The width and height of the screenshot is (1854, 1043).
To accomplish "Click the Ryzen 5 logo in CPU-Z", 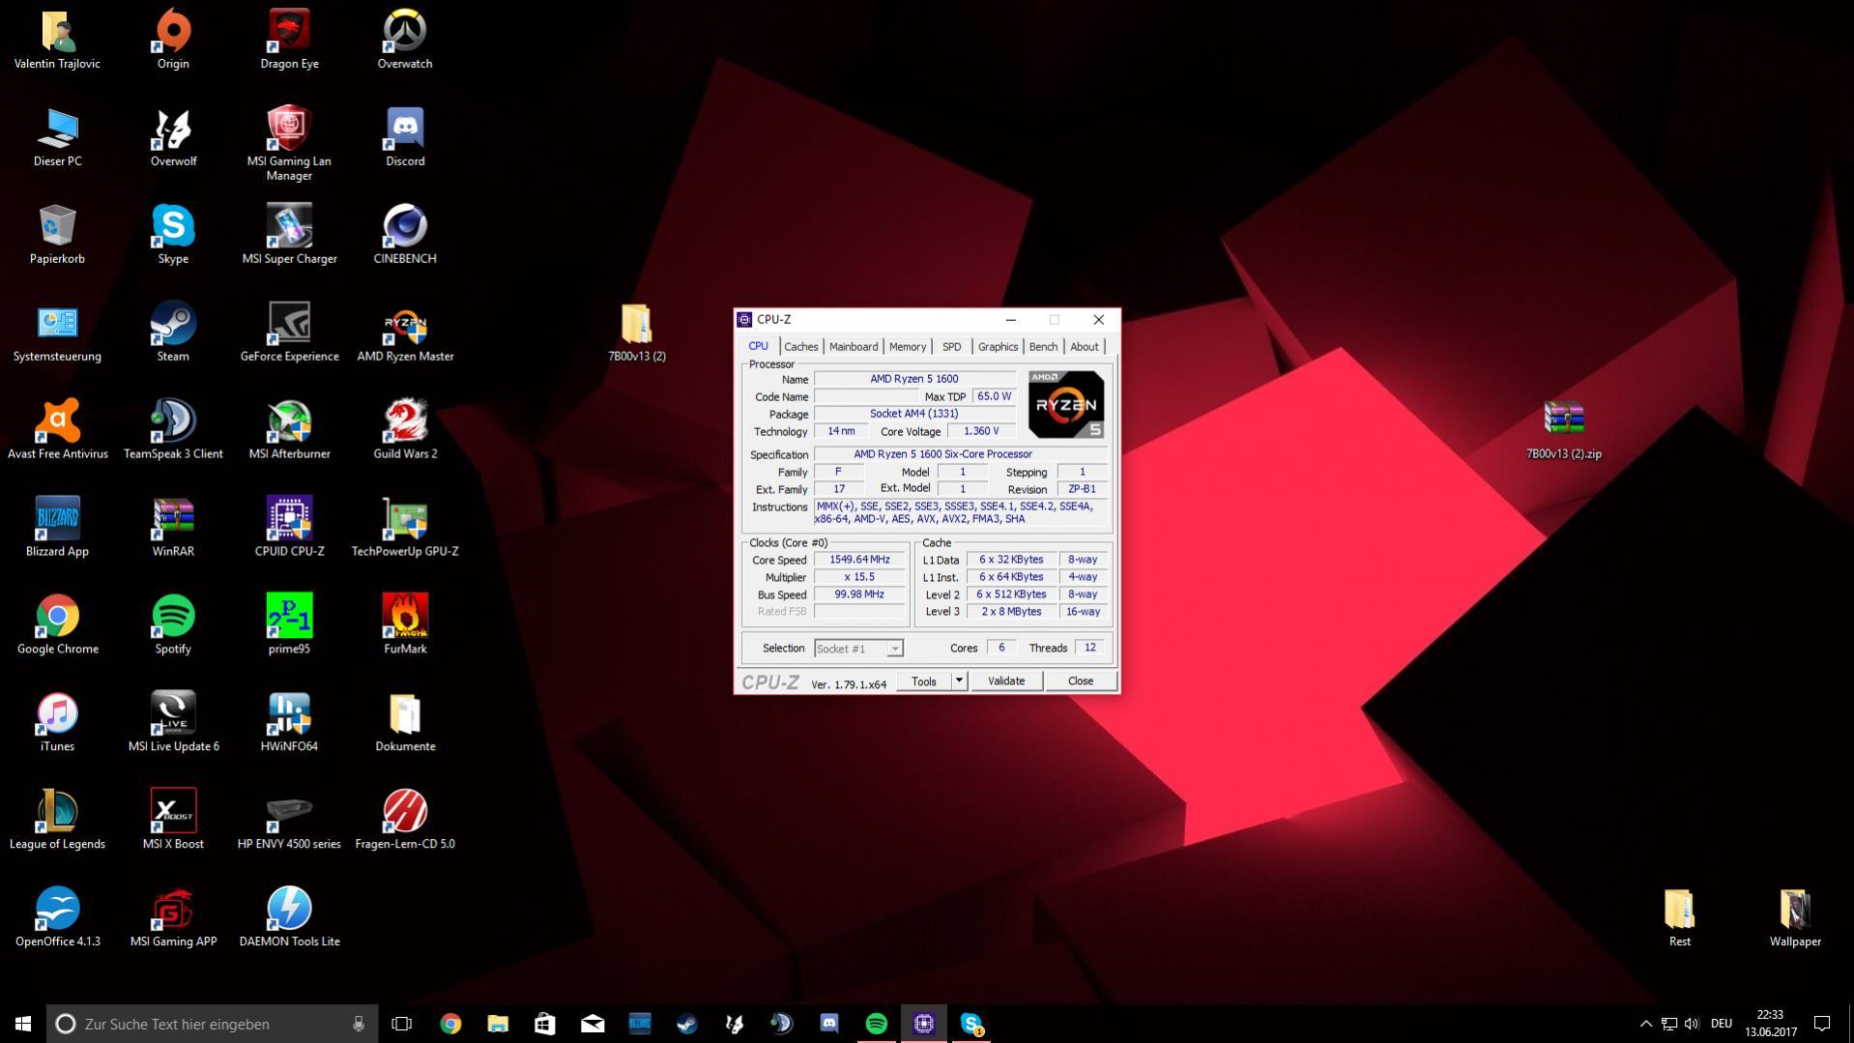I will pyautogui.click(x=1066, y=405).
